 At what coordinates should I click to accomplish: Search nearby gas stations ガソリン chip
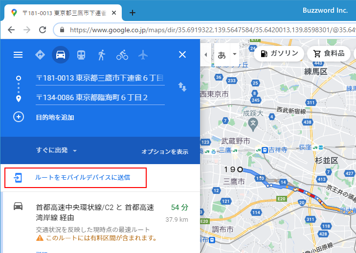pos(279,54)
